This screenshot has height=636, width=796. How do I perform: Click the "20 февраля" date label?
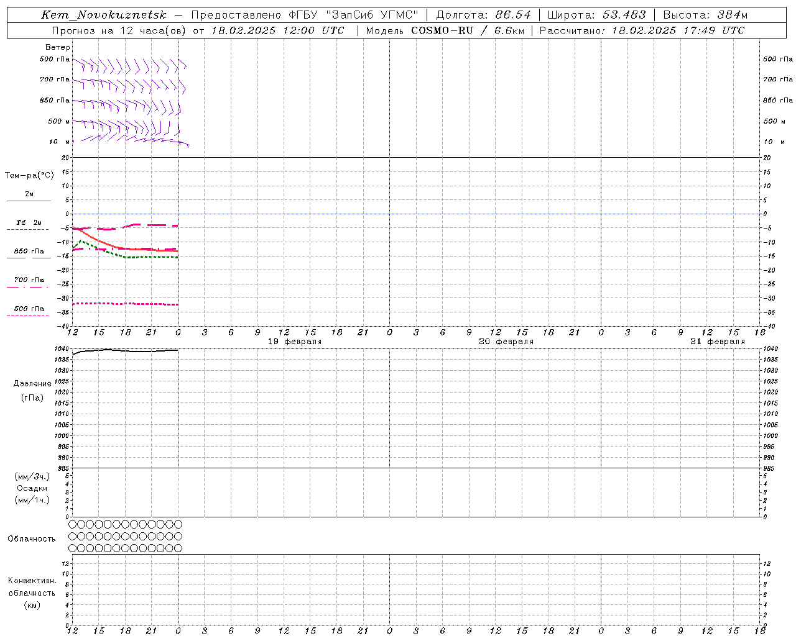(x=506, y=342)
